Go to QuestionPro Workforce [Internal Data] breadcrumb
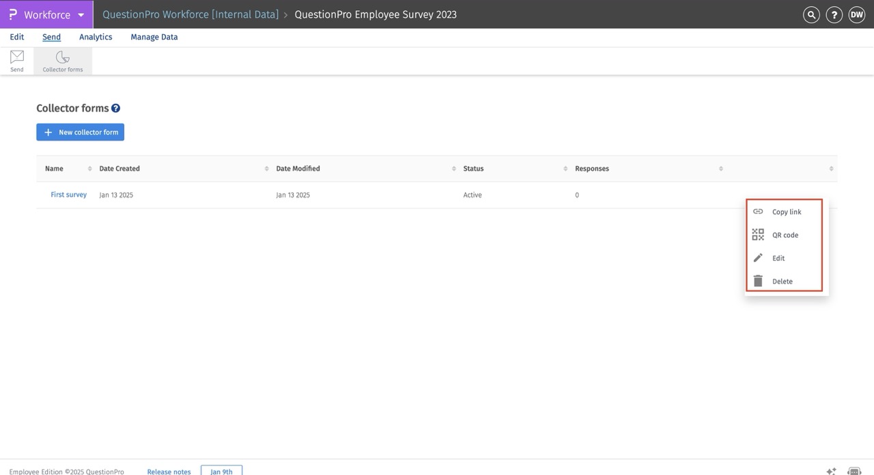874x475 pixels. point(191,14)
